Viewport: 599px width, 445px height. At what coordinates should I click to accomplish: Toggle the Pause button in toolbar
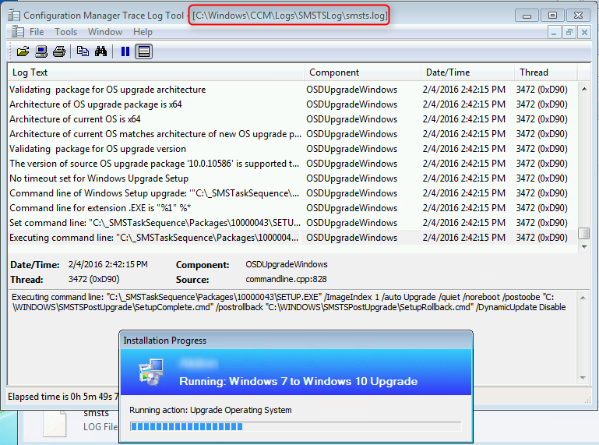(125, 51)
